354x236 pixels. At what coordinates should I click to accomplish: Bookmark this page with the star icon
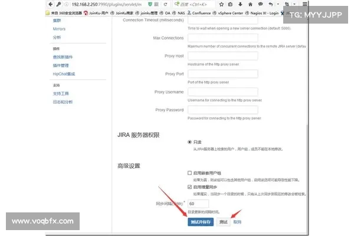point(221,4)
